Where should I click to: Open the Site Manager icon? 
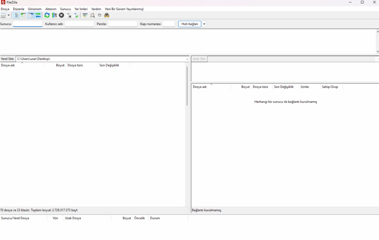(x=3, y=16)
